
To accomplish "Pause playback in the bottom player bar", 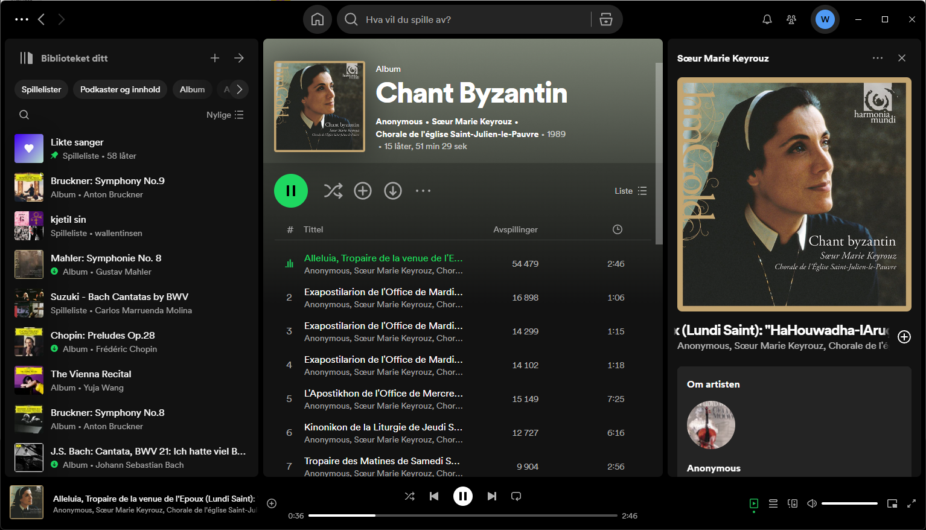I will point(463,496).
